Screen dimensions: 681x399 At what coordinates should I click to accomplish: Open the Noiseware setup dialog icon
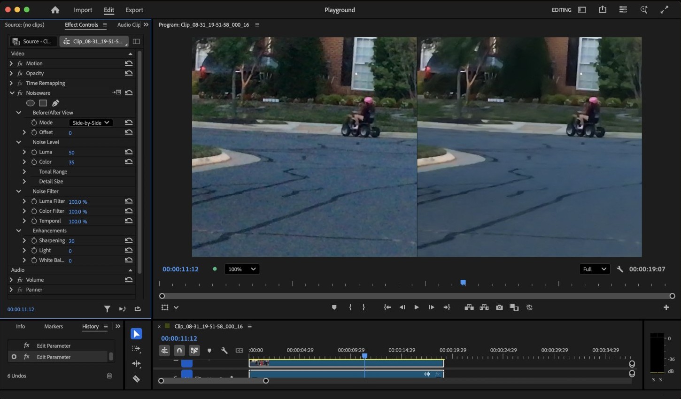coord(117,92)
